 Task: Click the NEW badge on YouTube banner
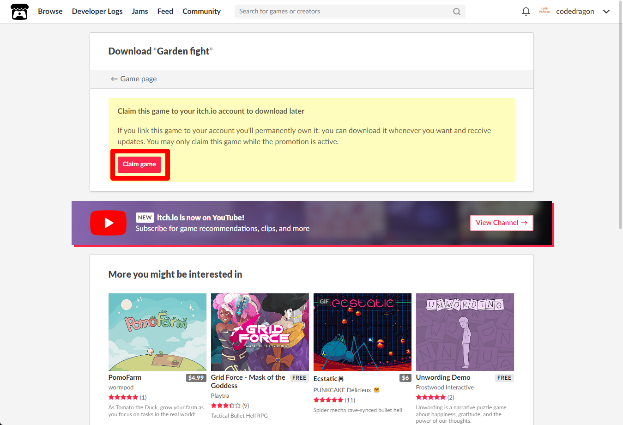click(145, 218)
